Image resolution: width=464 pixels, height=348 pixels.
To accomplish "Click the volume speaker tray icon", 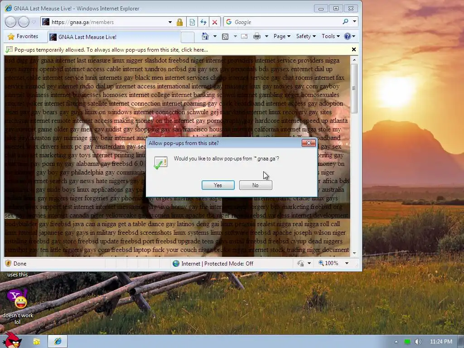I will pos(418,342).
